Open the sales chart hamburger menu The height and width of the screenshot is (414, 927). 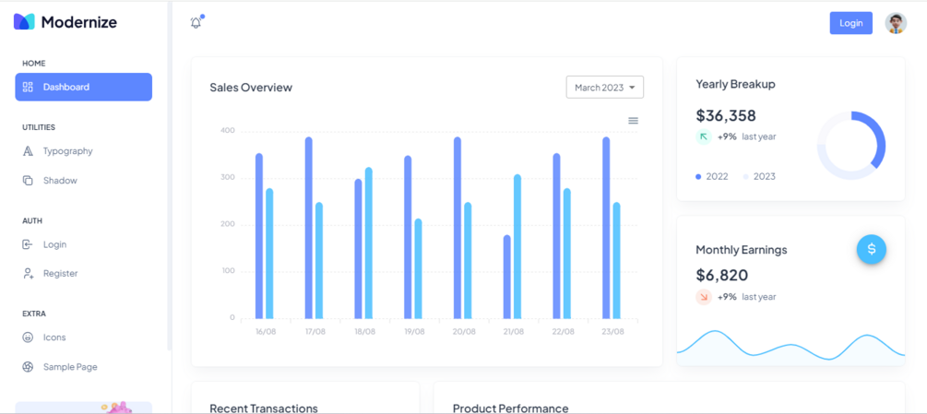coord(633,121)
